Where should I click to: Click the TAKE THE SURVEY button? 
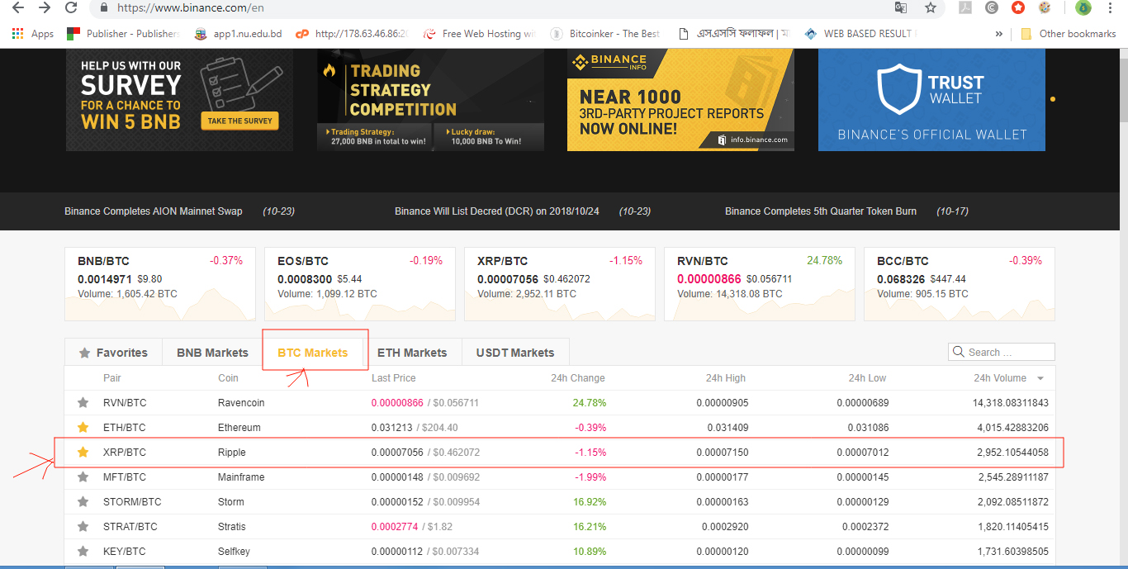(x=239, y=121)
